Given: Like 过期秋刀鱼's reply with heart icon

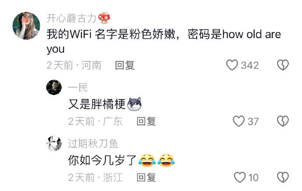Looking at the screenshot, I should (x=239, y=177).
